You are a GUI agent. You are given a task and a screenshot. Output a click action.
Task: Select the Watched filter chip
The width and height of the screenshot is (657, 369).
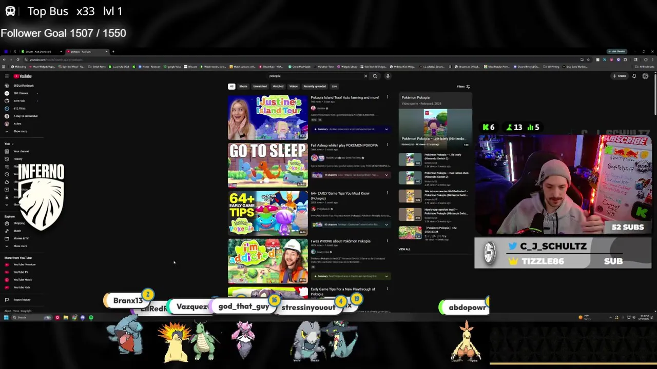tap(278, 87)
